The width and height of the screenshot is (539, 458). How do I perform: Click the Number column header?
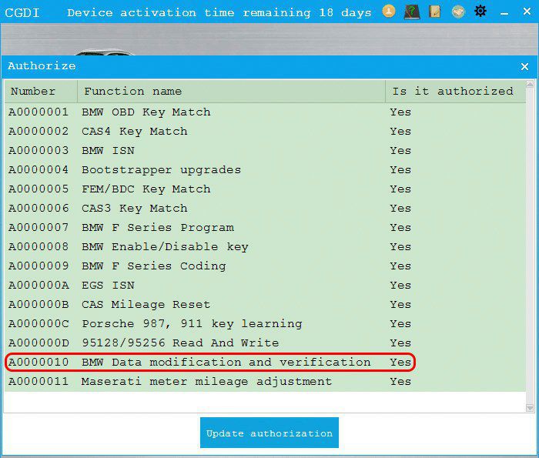click(41, 92)
